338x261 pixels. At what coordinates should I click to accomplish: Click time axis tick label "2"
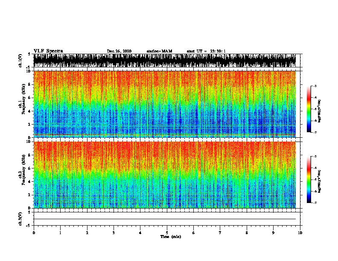87,233
